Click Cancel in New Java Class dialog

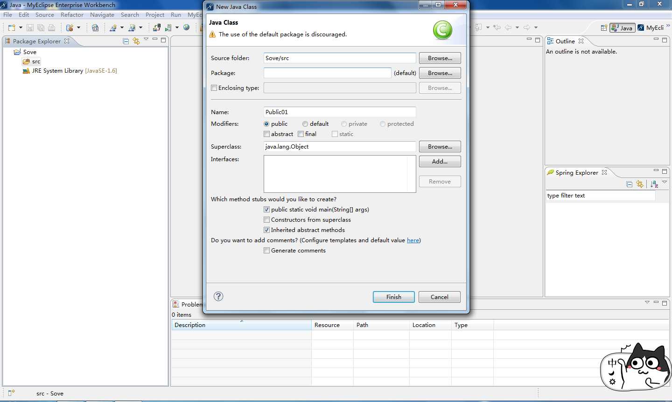(x=440, y=297)
